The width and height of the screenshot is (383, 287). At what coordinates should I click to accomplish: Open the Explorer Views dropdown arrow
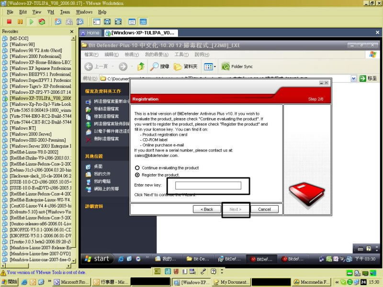[x=215, y=66]
